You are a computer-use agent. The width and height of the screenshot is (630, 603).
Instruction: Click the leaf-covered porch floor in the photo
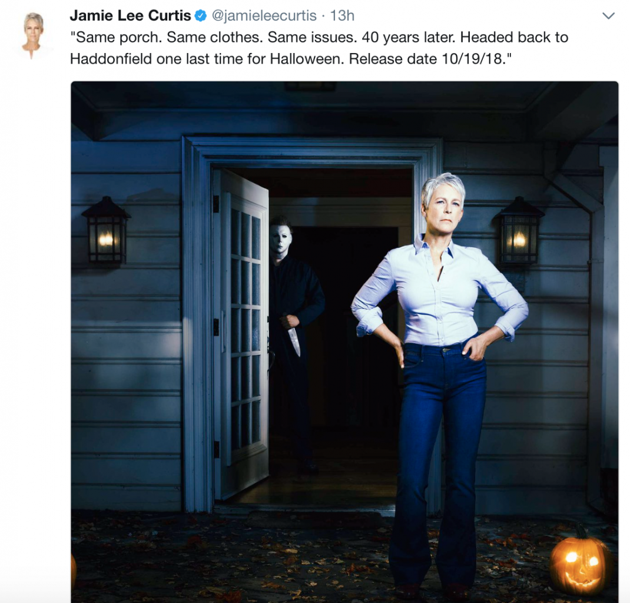point(225,558)
